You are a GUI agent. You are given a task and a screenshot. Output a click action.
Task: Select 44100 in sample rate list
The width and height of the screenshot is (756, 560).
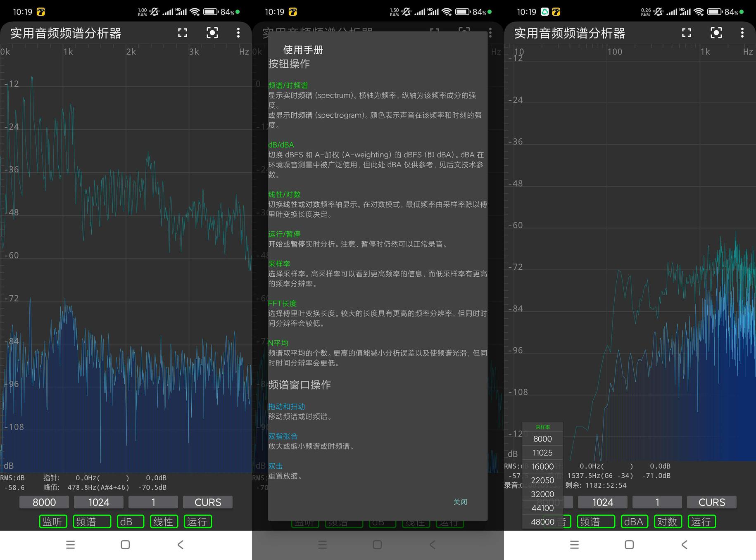(x=542, y=508)
